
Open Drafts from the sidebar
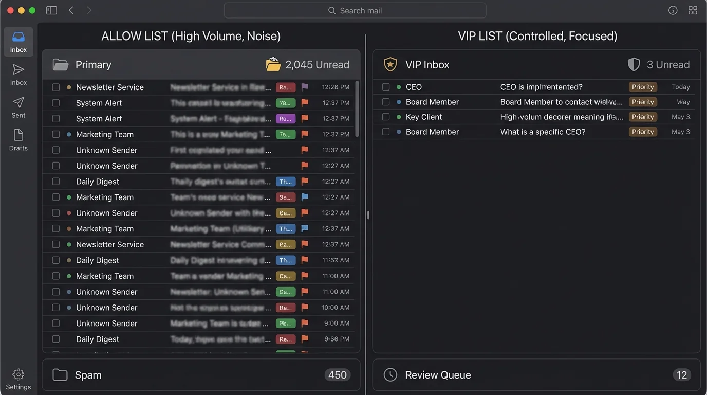(18, 140)
